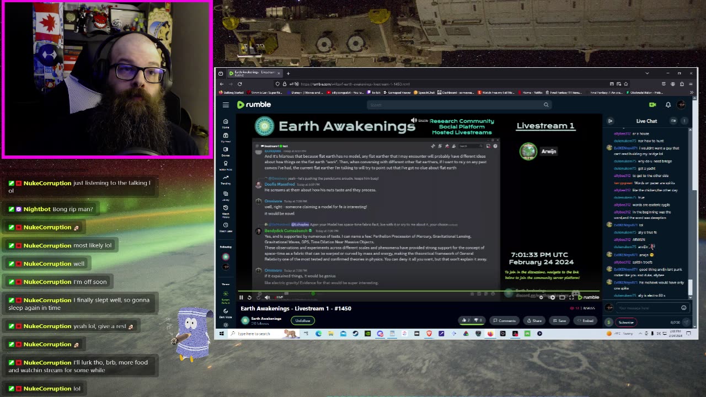Click the Unfollow button
The width and height of the screenshot is (706, 397).
tap(303, 320)
